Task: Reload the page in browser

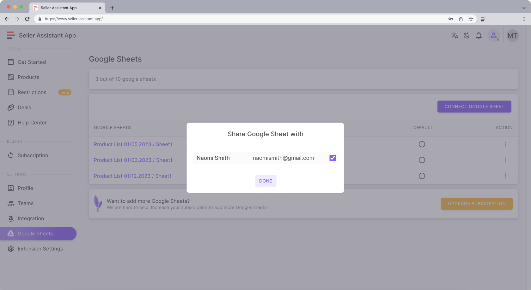Action: coord(27,19)
